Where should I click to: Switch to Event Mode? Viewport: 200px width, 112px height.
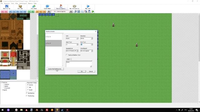(47, 7)
